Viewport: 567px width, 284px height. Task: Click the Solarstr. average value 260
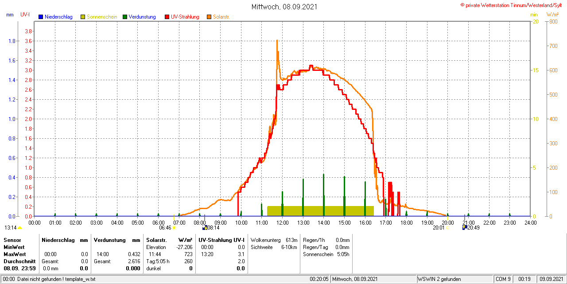pyautogui.click(x=188, y=261)
